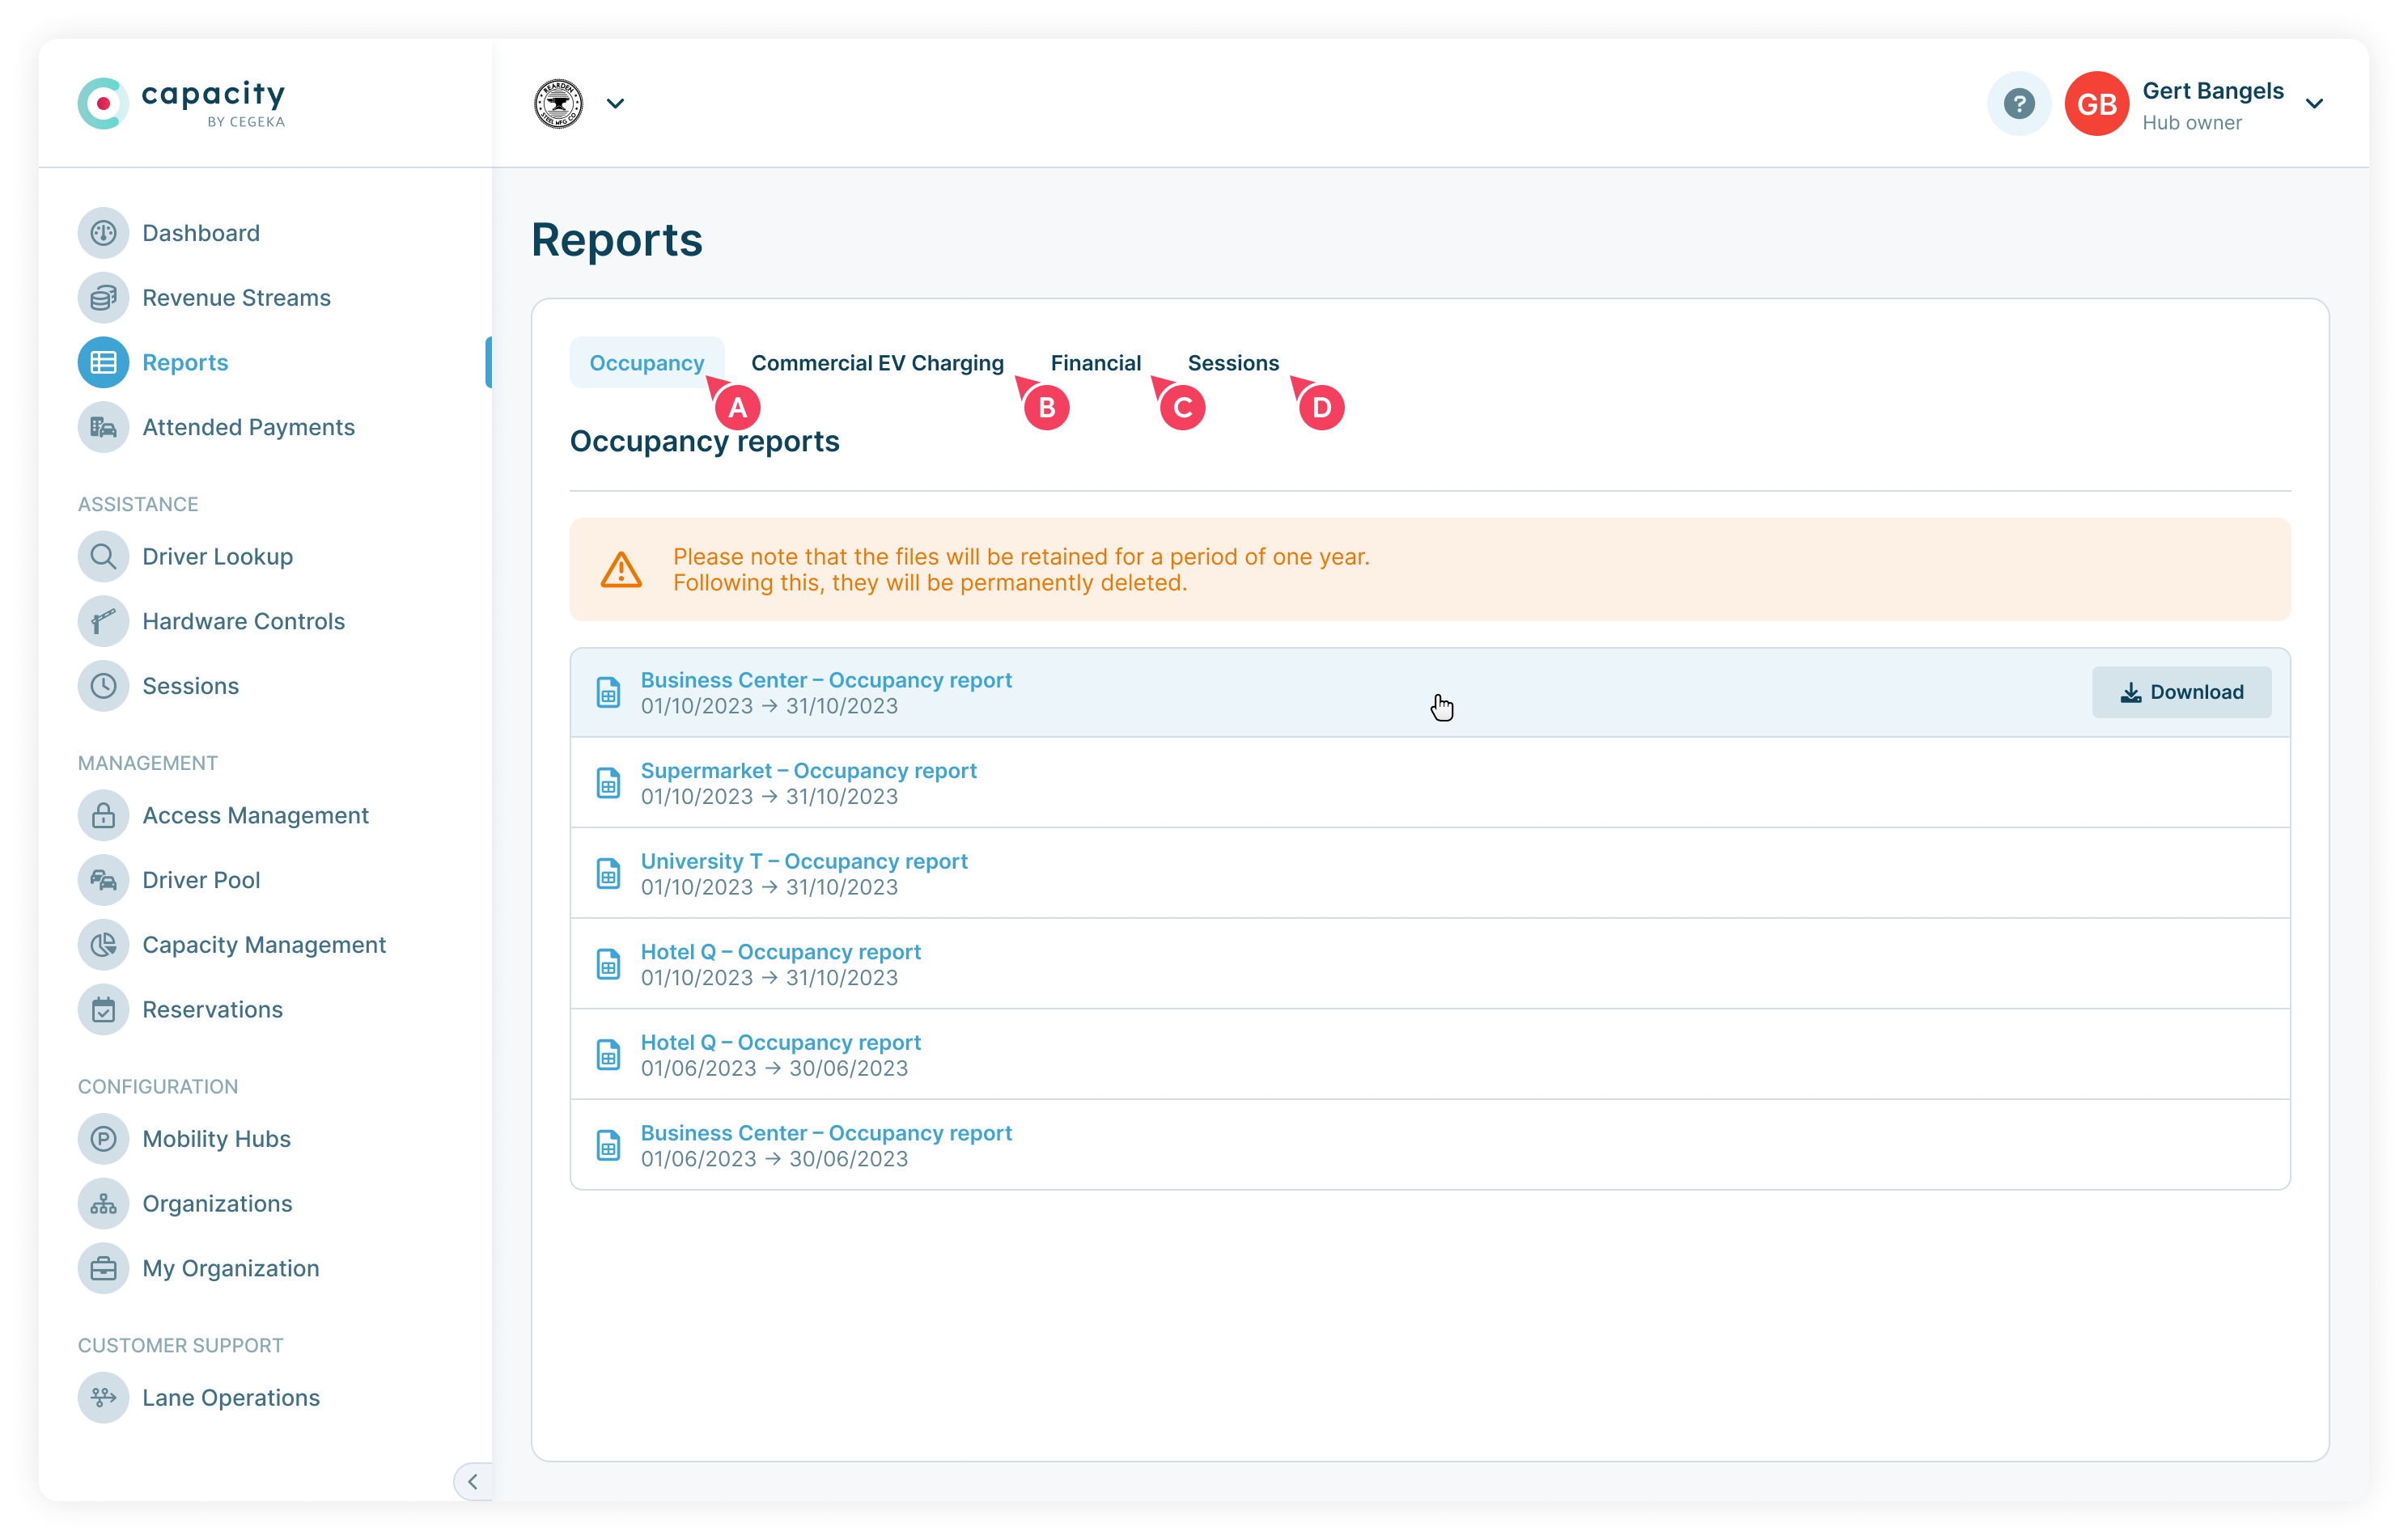This screenshot has height=1540, width=2408.
Task: Click the Hotel Q June occupancy report row
Action: [x=780, y=1042]
